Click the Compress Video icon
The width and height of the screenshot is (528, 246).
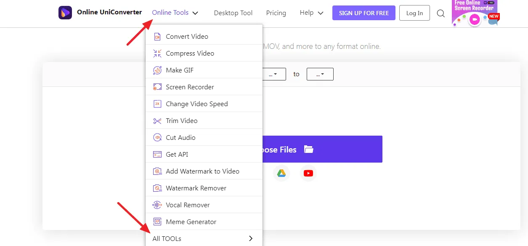pyautogui.click(x=157, y=53)
